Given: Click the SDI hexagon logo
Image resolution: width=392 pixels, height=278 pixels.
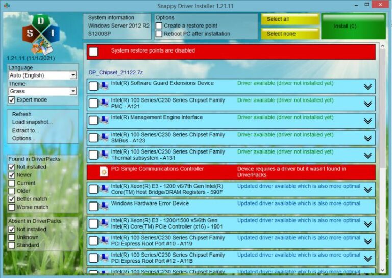Looking at the screenshot, I should click(x=41, y=35).
